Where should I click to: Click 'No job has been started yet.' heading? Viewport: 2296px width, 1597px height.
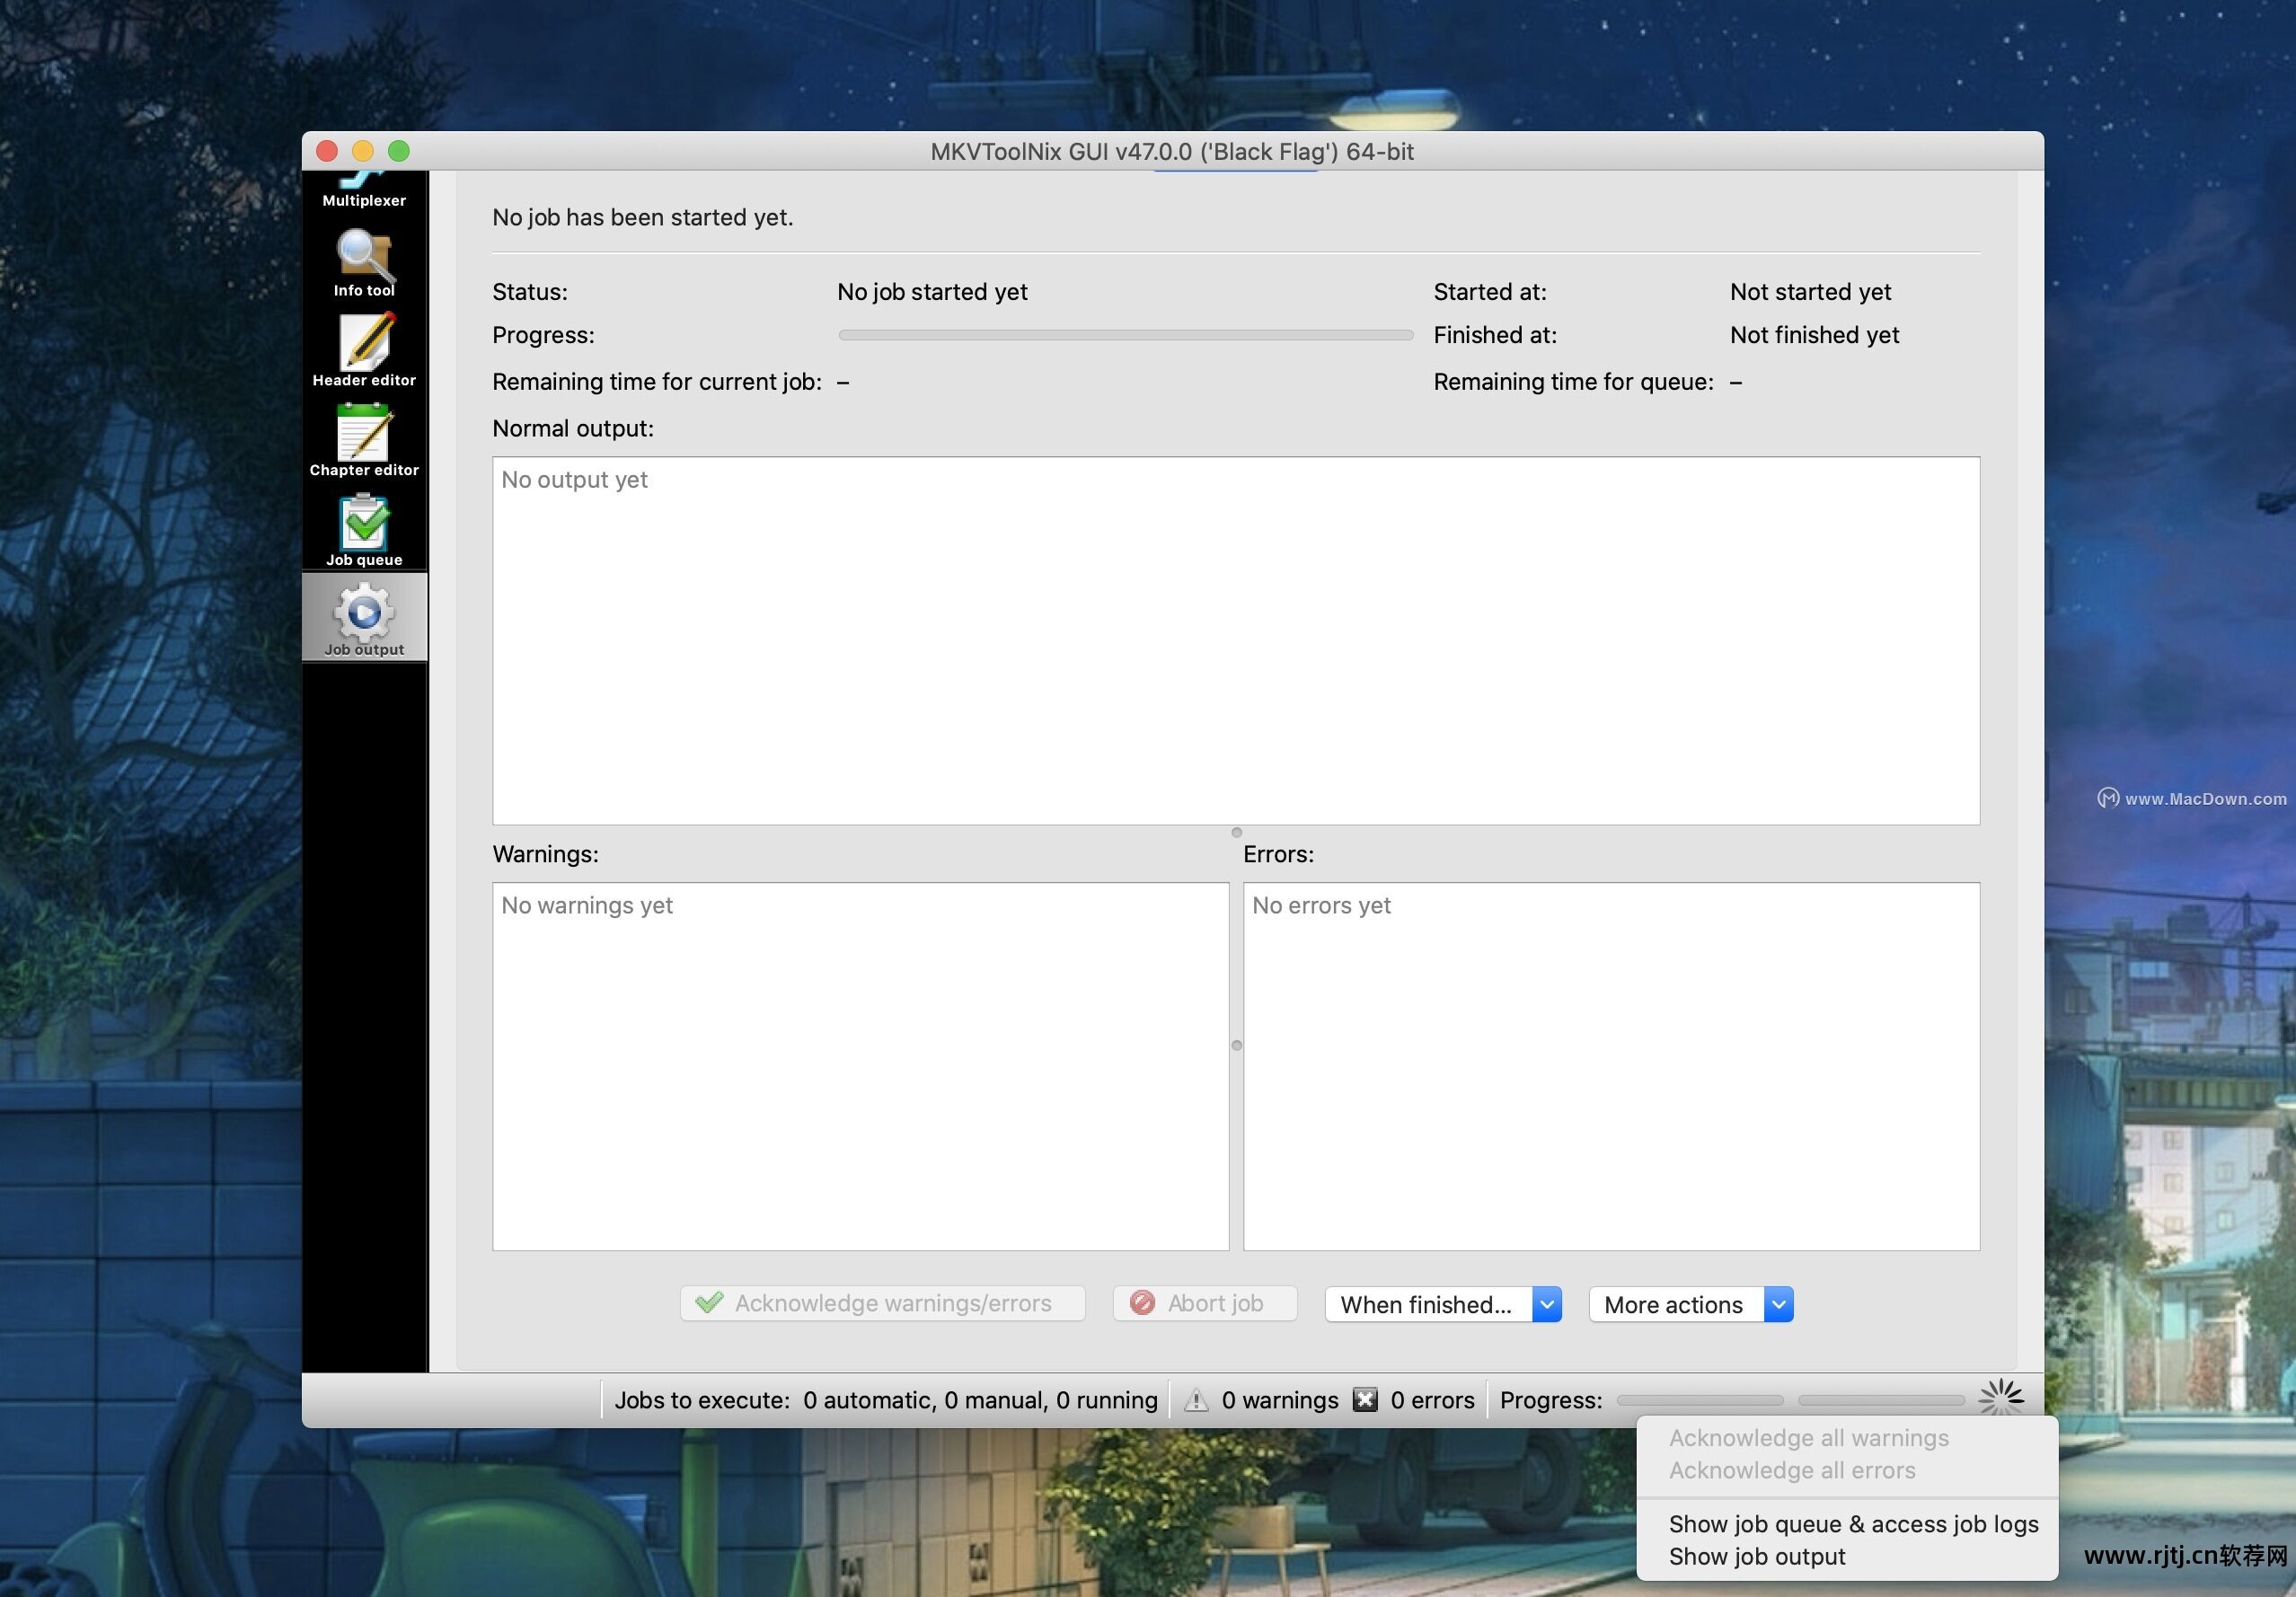click(x=643, y=217)
